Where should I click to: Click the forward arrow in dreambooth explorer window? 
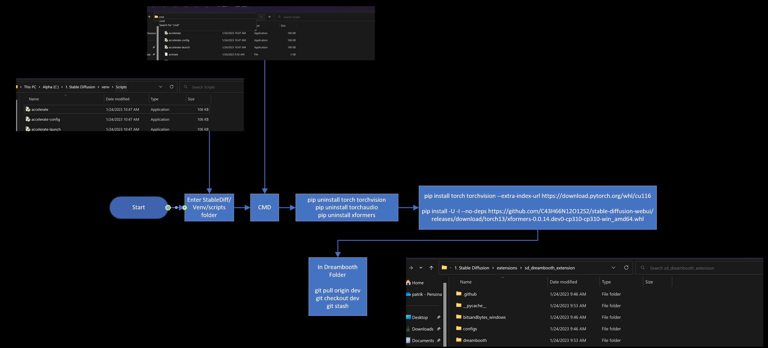[411, 268]
